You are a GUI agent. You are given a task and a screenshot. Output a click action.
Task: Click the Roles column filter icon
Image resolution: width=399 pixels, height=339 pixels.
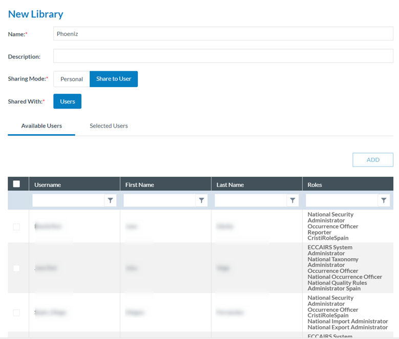tap(384, 201)
